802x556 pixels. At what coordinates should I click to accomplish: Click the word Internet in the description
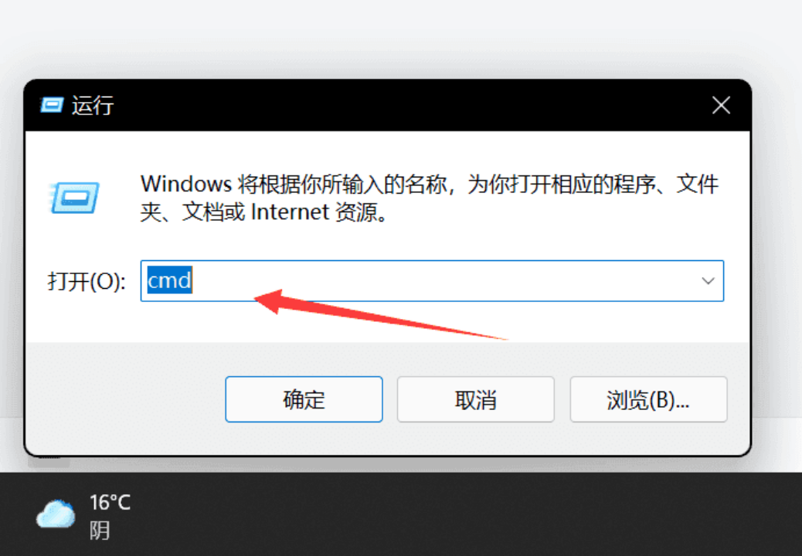point(290,212)
